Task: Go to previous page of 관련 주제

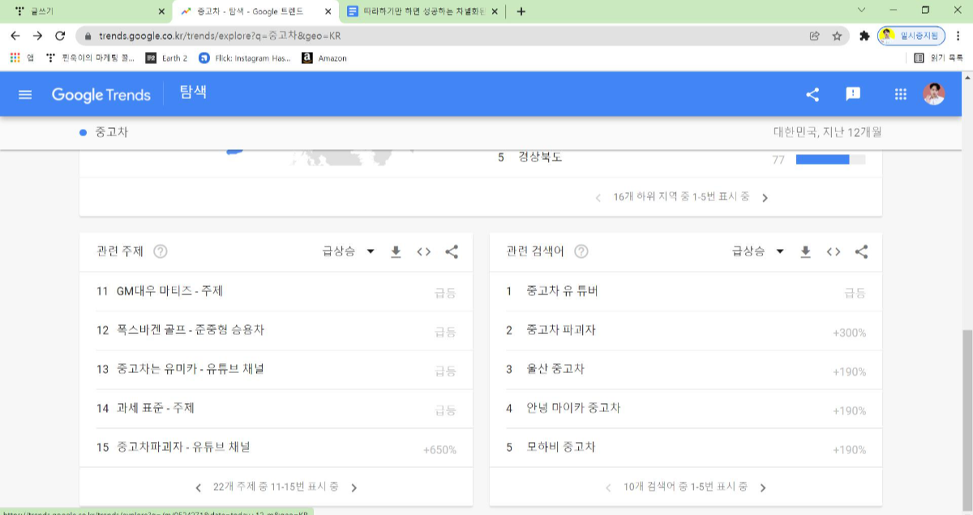Action: click(199, 487)
